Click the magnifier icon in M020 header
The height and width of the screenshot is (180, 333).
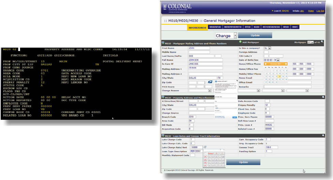pyautogui.click(x=323, y=97)
